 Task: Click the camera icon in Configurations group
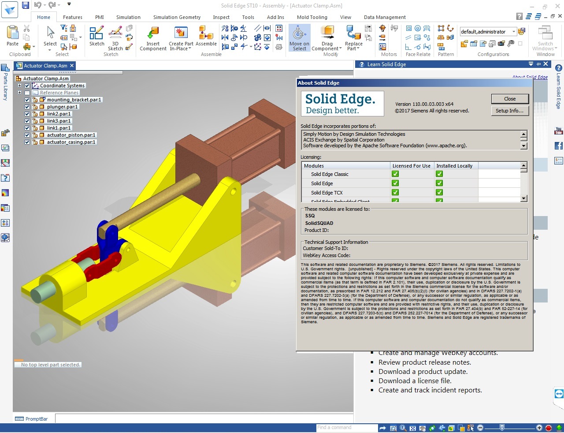[x=501, y=44]
